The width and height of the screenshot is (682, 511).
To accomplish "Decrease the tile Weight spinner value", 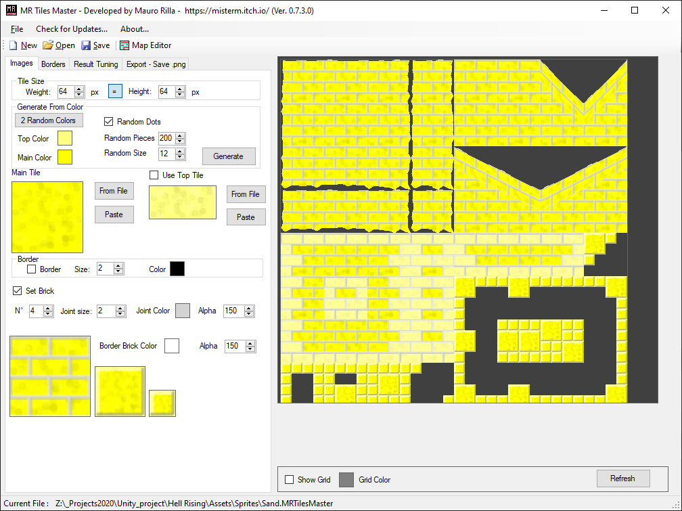I will click(x=79, y=95).
